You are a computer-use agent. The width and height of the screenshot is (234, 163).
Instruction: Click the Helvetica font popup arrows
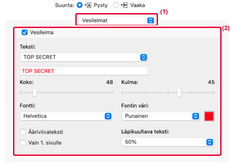108,116
